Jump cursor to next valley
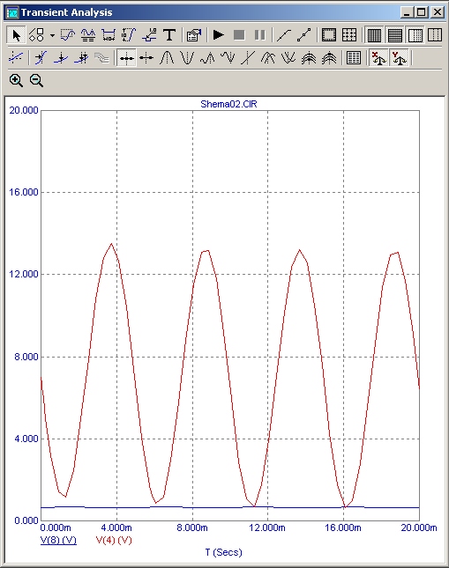This screenshot has height=568, width=449. point(187,58)
